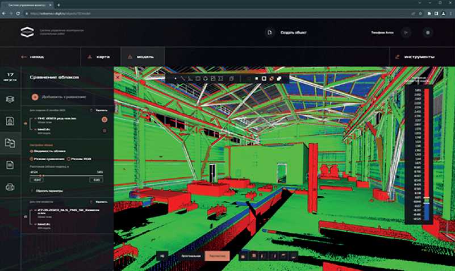Open the notes sheet sidebar icon
This screenshot has height=271, width=455.
(10, 165)
